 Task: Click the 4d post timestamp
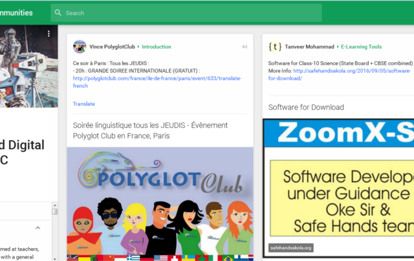[245, 47]
